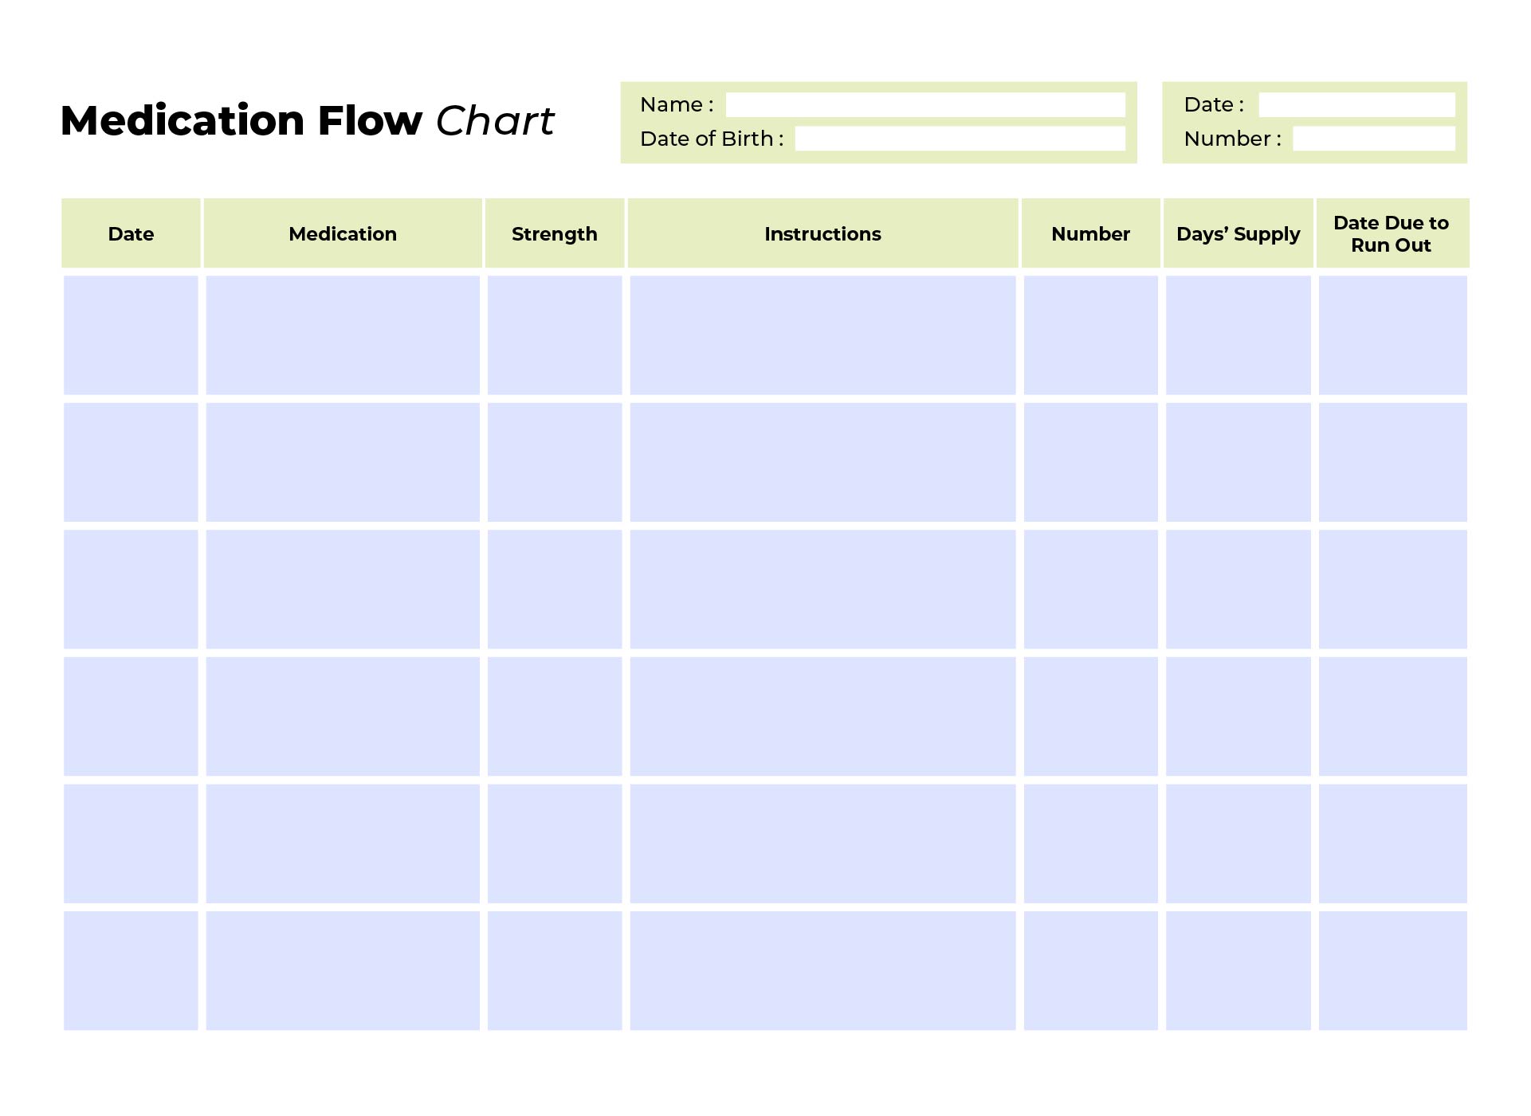This screenshot has height=1116, width=1531.
Task: Click the first-row Instructions cell
Action: (822, 335)
